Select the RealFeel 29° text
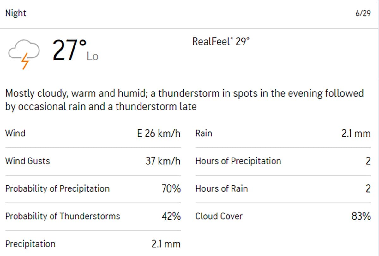Image resolution: width=379 pixels, height=256 pixels. click(221, 41)
